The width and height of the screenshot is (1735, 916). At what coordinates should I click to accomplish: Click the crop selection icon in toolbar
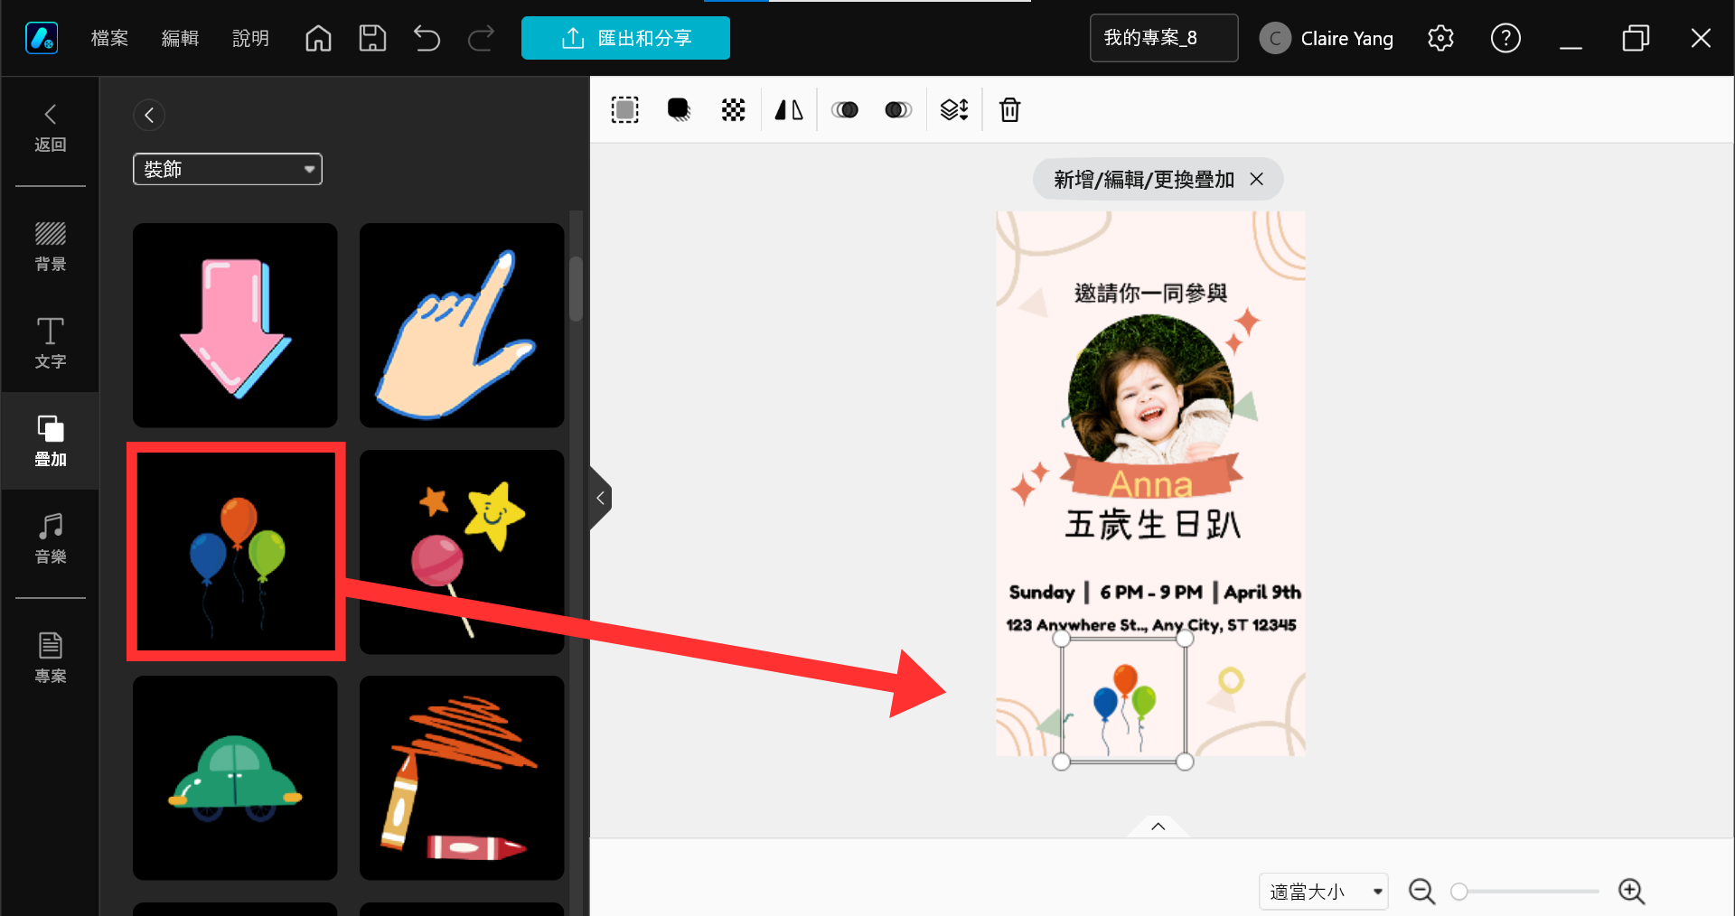click(624, 110)
